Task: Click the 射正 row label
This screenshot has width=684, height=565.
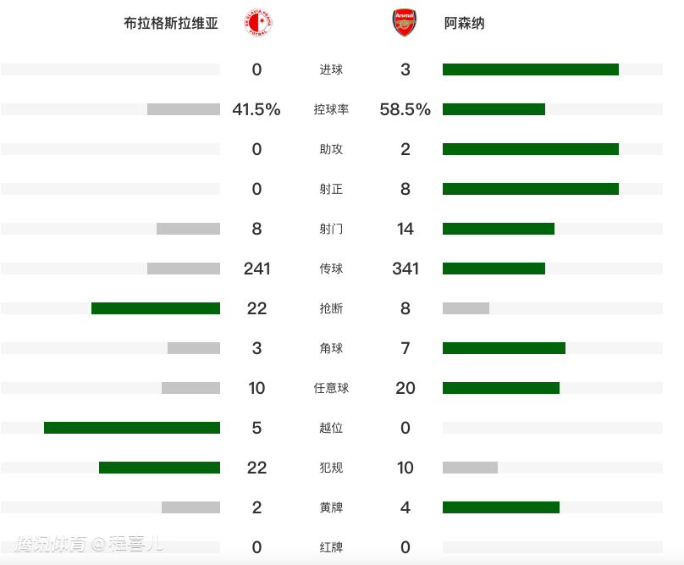Action: [x=331, y=189]
